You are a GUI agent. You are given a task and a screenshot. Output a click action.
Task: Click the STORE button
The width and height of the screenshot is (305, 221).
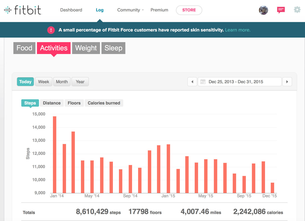(x=189, y=10)
